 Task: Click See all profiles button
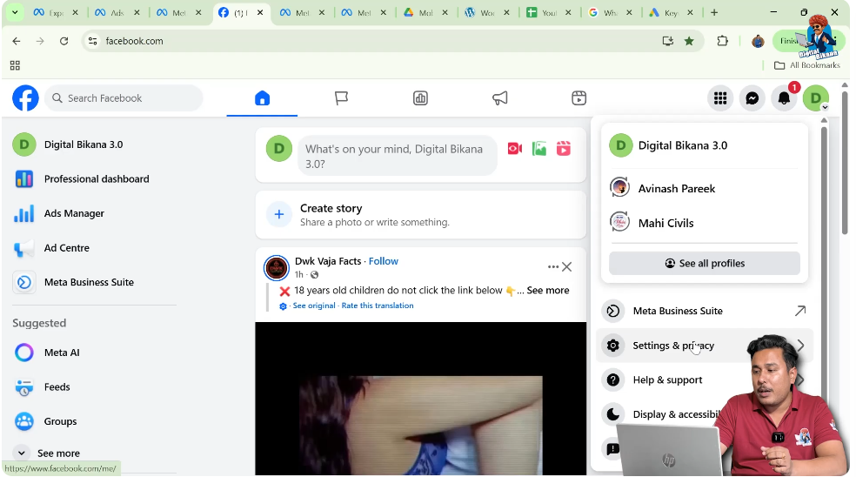[705, 264]
